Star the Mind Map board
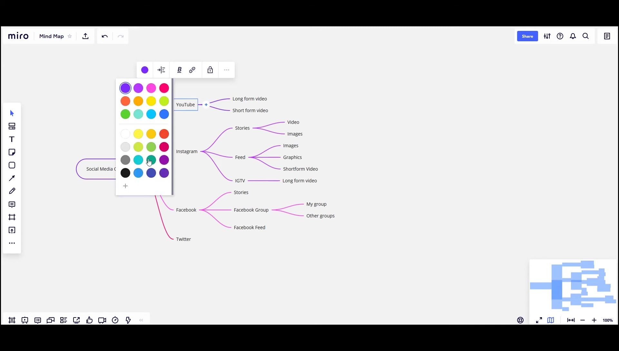This screenshot has height=351, width=619. click(x=70, y=36)
